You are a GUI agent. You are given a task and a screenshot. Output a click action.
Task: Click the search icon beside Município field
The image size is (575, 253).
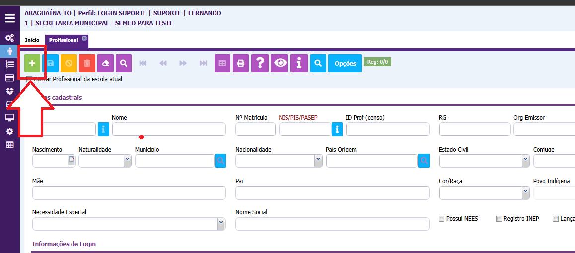pyautogui.click(x=220, y=161)
